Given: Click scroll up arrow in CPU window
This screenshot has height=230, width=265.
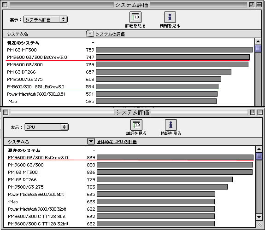Looking at the screenshot, I should click(x=259, y=149).
